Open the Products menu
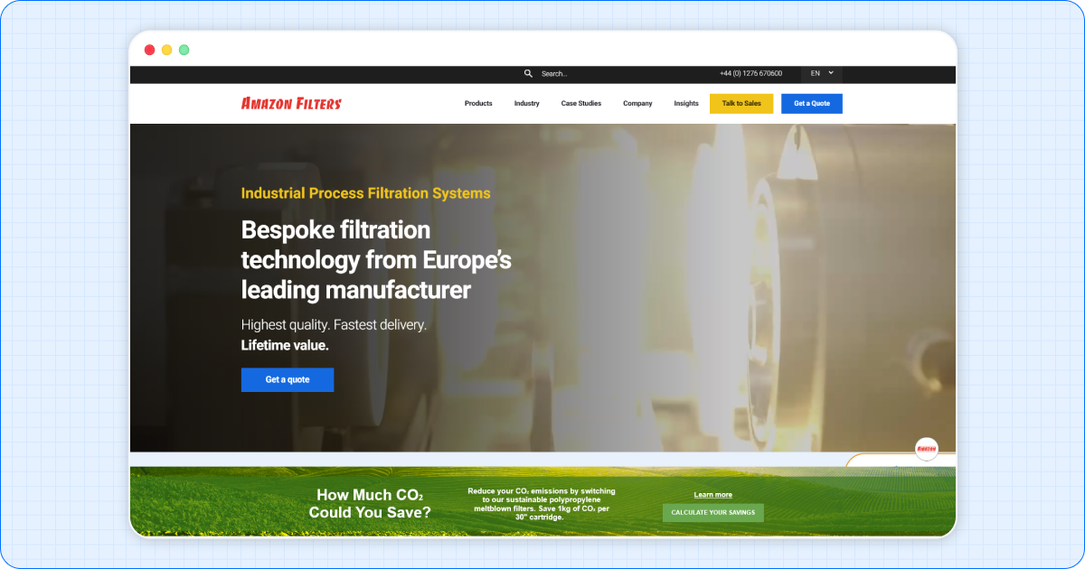This screenshot has width=1085, height=569. tap(478, 104)
